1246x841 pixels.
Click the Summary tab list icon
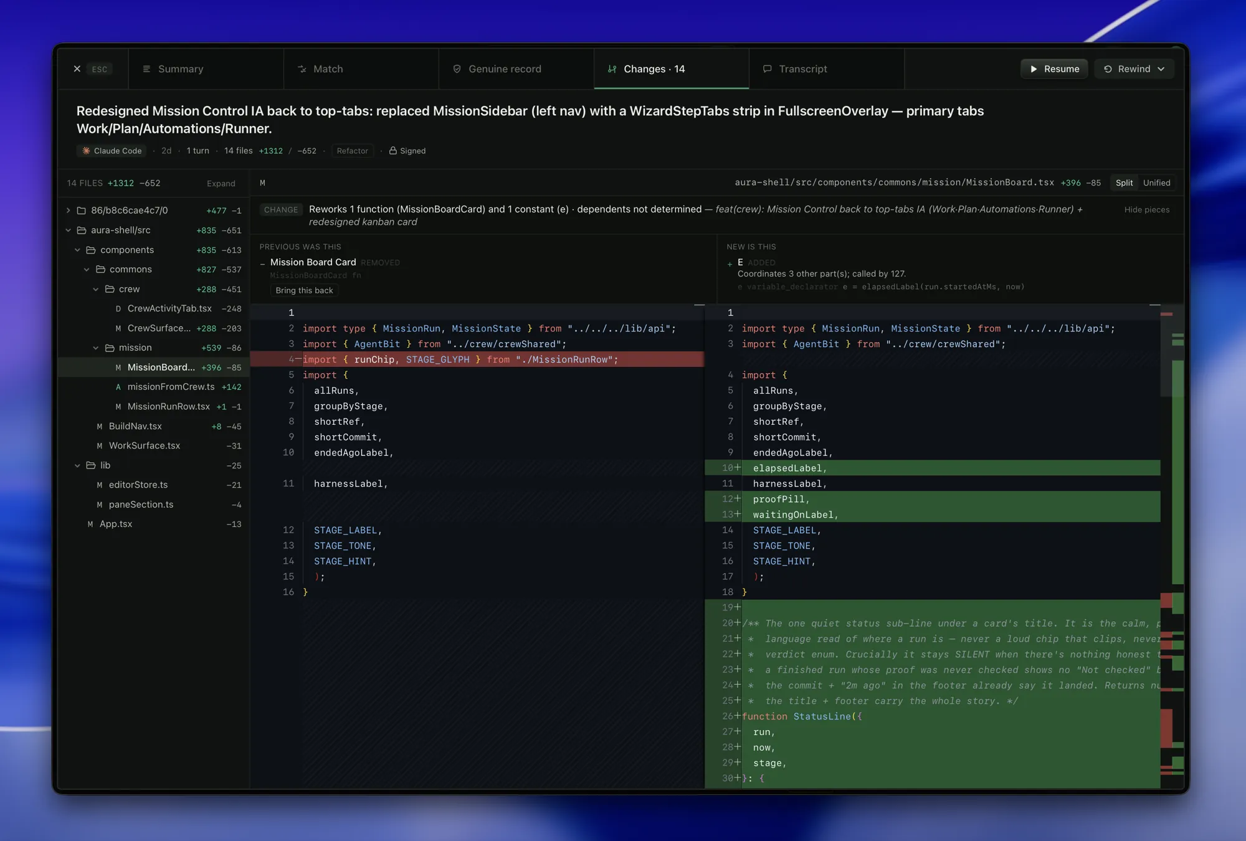click(x=146, y=69)
